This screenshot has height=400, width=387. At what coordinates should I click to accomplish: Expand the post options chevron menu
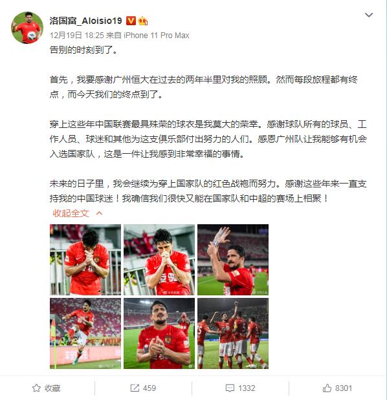click(x=369, y=15)
